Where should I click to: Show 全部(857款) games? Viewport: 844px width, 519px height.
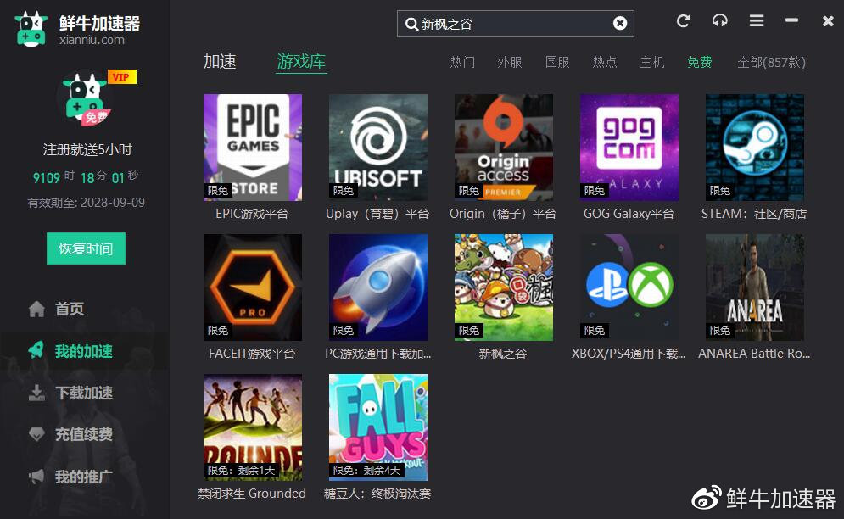coord(771,63)
